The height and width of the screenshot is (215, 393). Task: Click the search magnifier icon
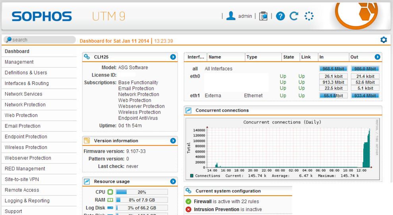(9, 40)
